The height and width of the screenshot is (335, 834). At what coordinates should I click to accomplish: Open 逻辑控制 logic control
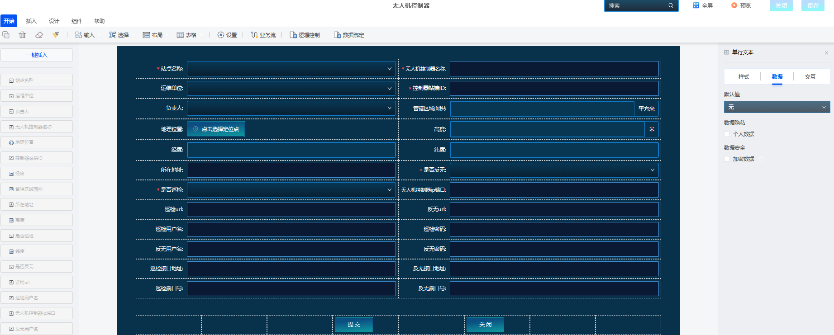[305, 35]
